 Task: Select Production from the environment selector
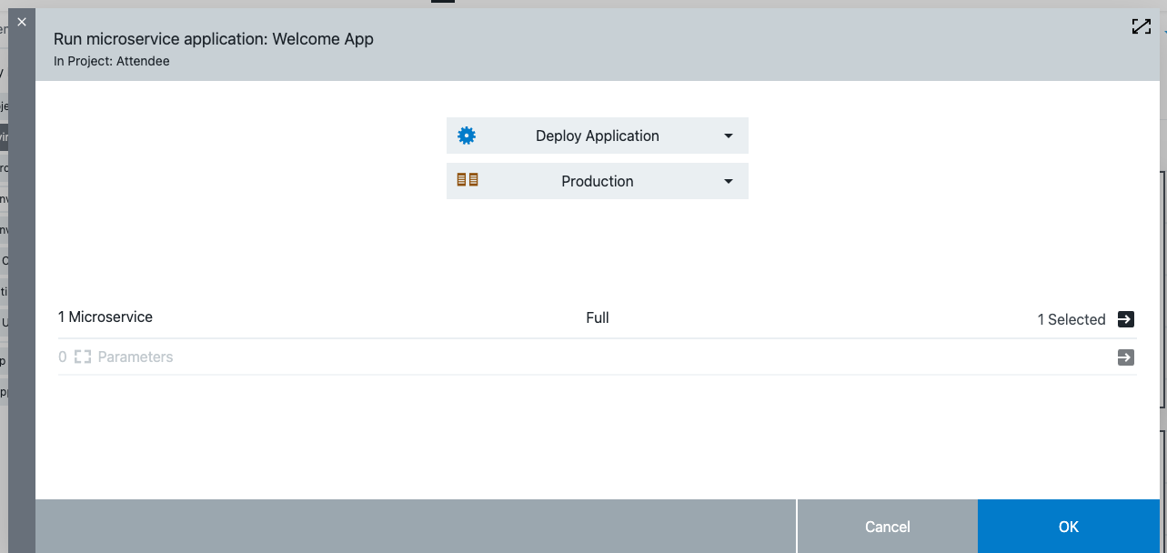[598, 181]
